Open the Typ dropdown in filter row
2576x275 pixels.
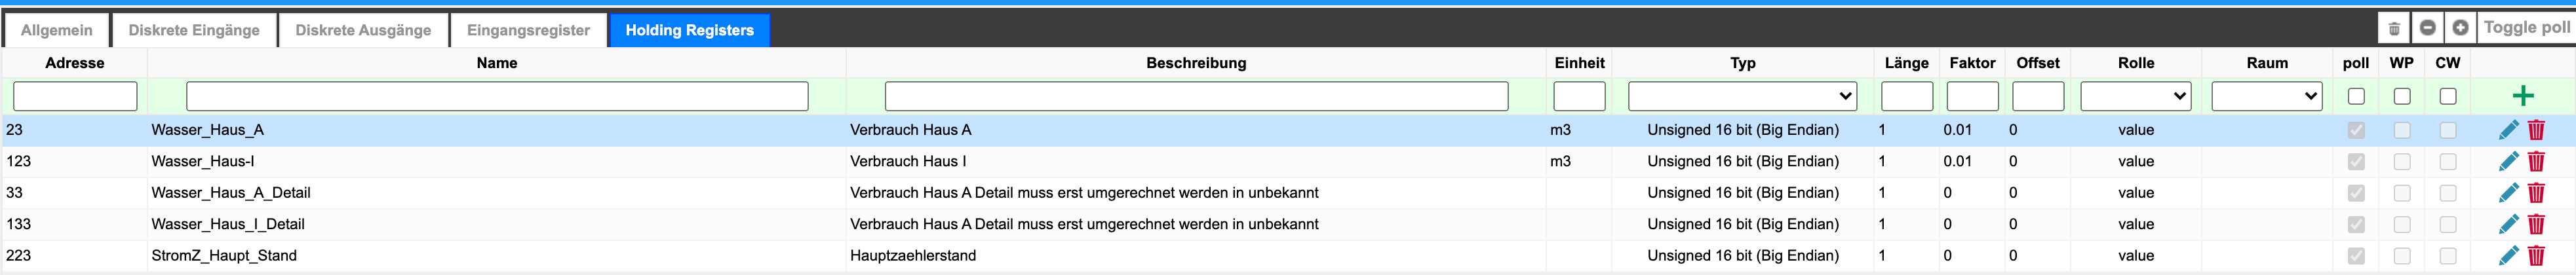pyautogui.click(x=1742, y=97)
